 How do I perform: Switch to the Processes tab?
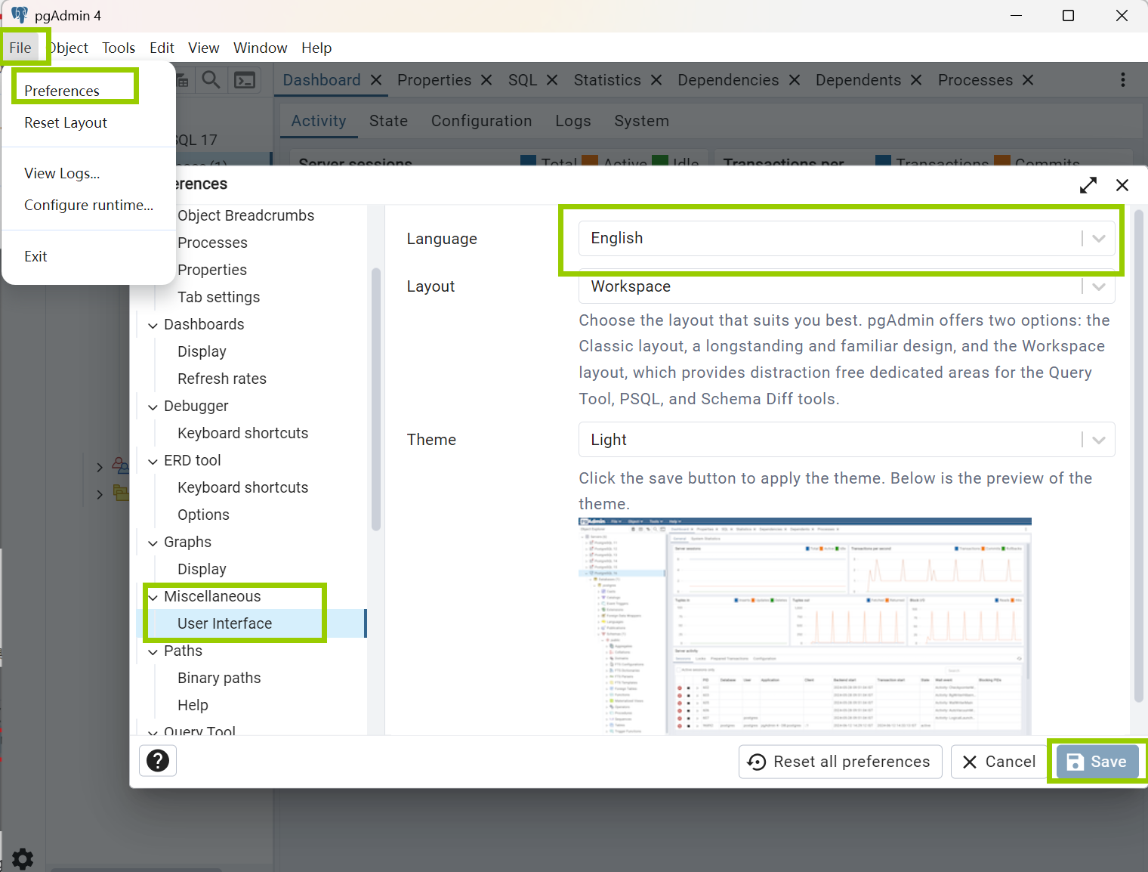pos(975,80)
